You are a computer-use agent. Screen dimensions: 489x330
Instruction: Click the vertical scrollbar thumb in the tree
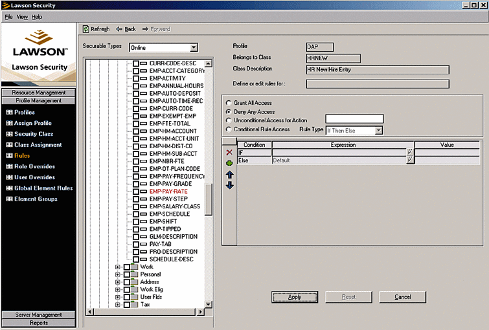click(209, 199)
